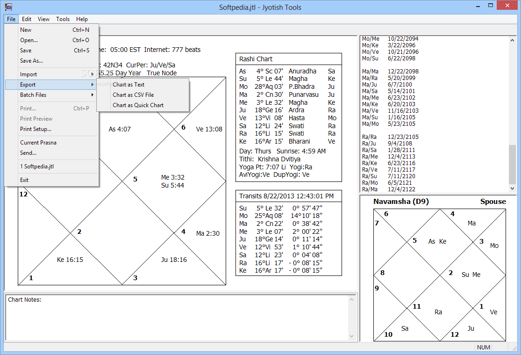Click As 4:07 in the main chart
Screen dimensions: 521x355
pos(120,129)
